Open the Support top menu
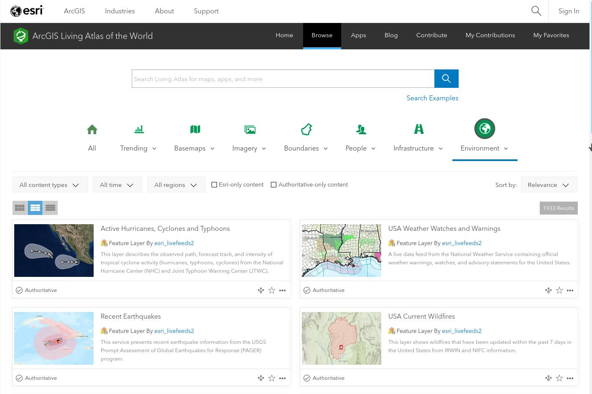 206,11
